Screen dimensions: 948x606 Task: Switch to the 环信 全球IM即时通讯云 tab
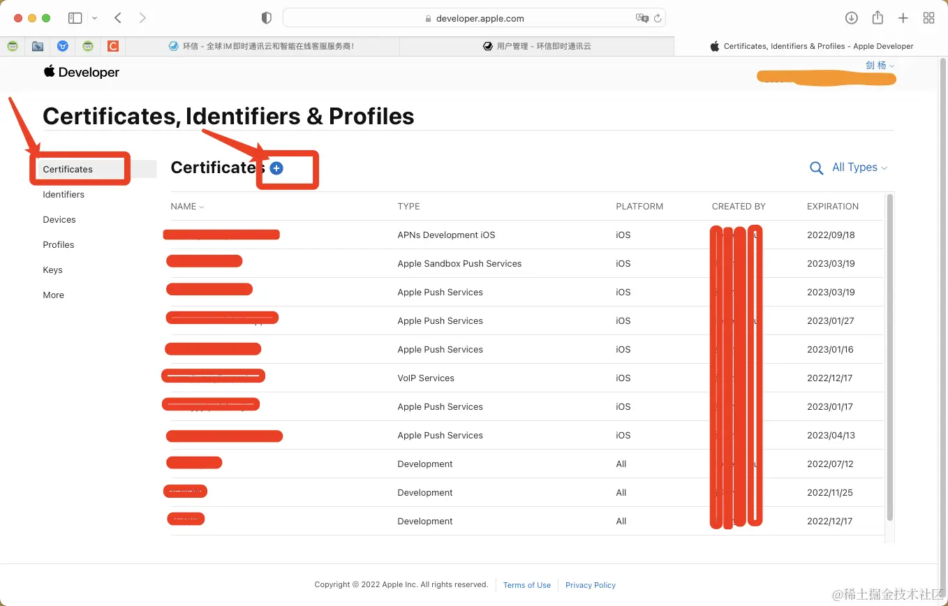[262, 46]
